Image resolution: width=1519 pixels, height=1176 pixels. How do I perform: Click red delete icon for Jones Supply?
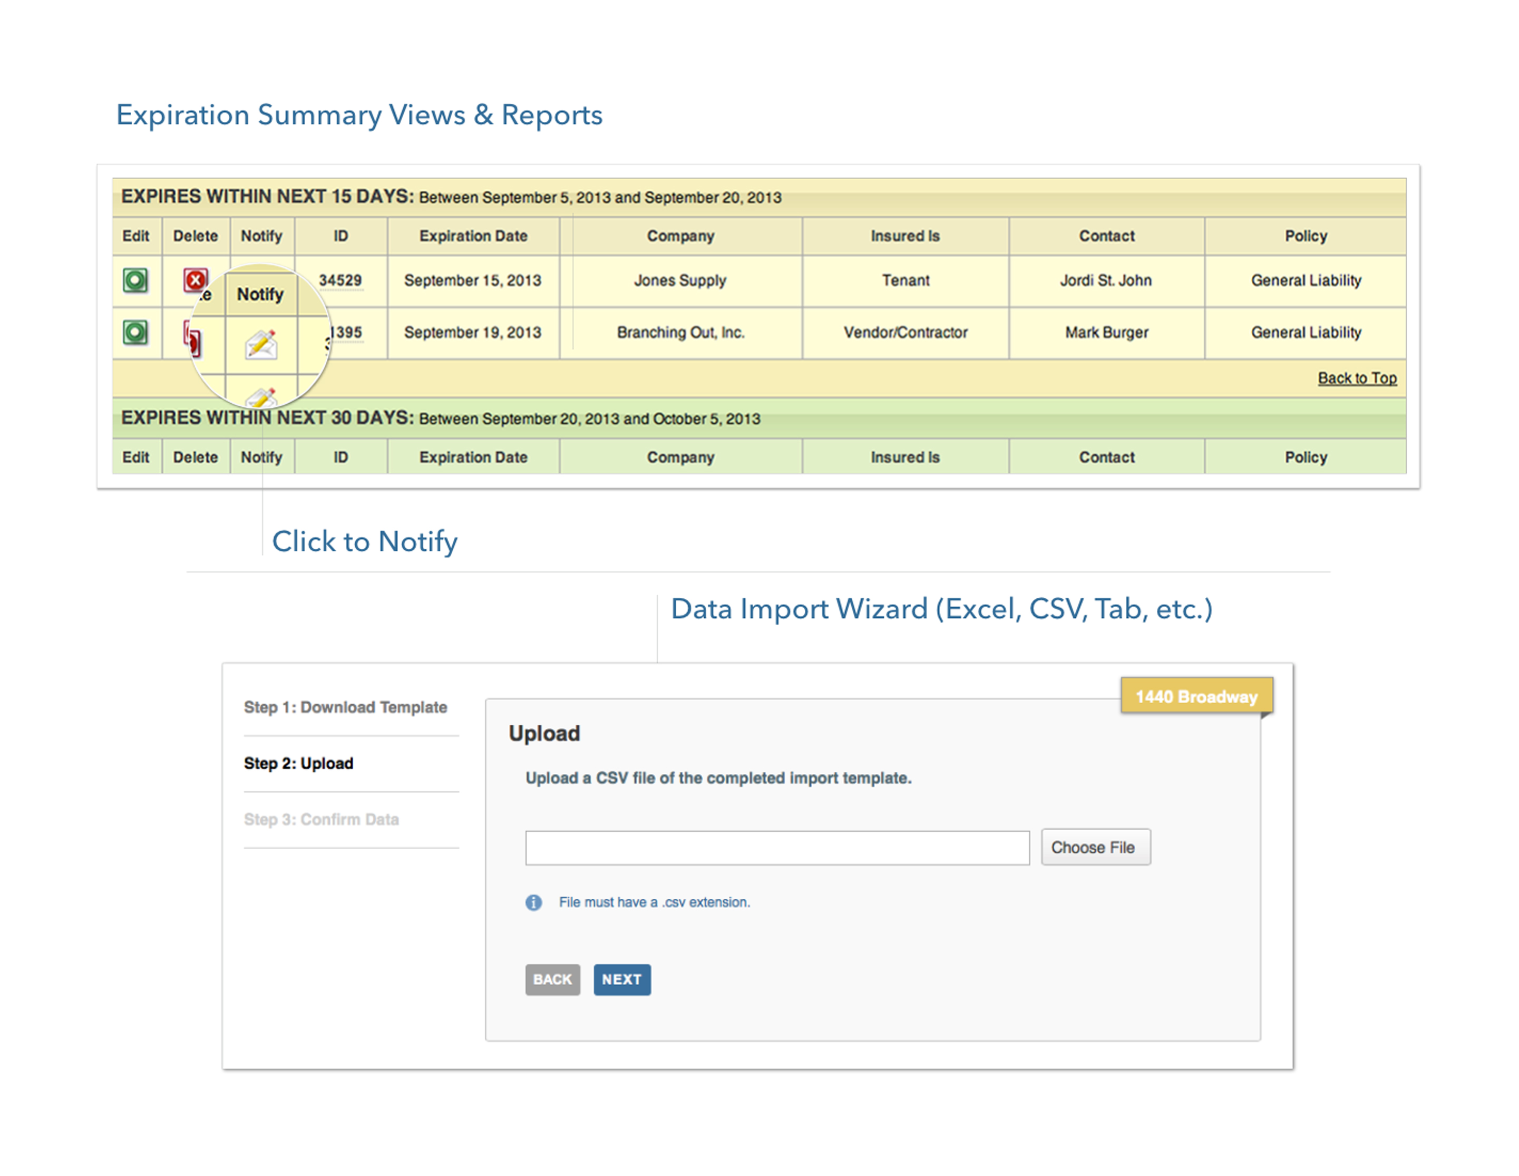(194, 279)
